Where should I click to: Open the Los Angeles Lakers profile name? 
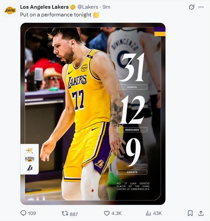click(x=44, y=7)
